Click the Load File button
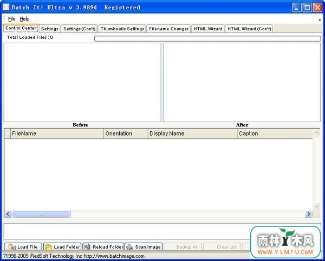Screen dimensions: 325x261 [23, 247]
